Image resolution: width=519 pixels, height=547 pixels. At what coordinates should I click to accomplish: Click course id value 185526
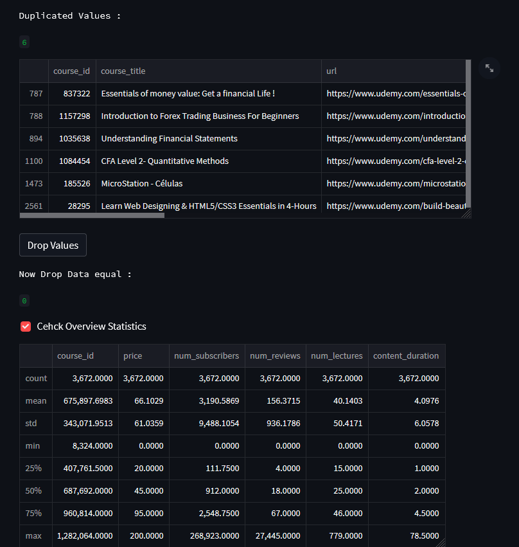pyautogui.click(x=72, y=184)
